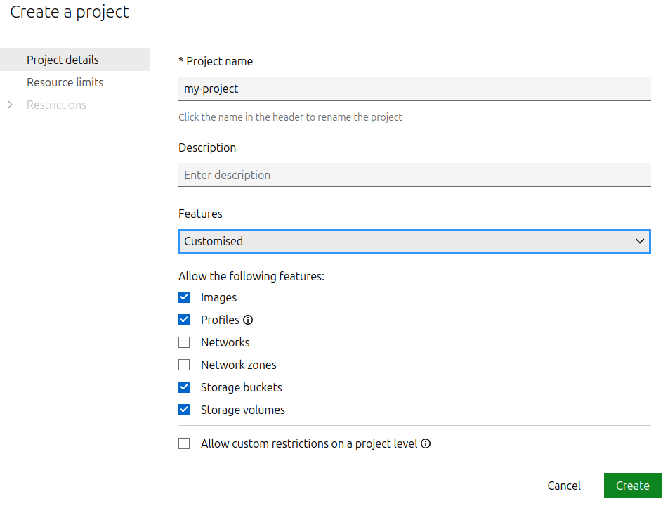Disable the Storage buckets checkbox
The height and width of the screenshot is (513, 670).
184,387
